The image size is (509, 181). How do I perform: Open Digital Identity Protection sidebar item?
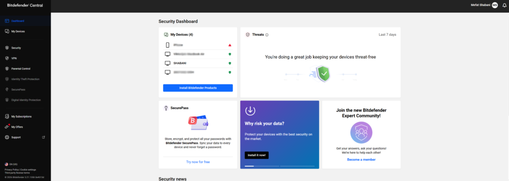(x=25, y=100)
